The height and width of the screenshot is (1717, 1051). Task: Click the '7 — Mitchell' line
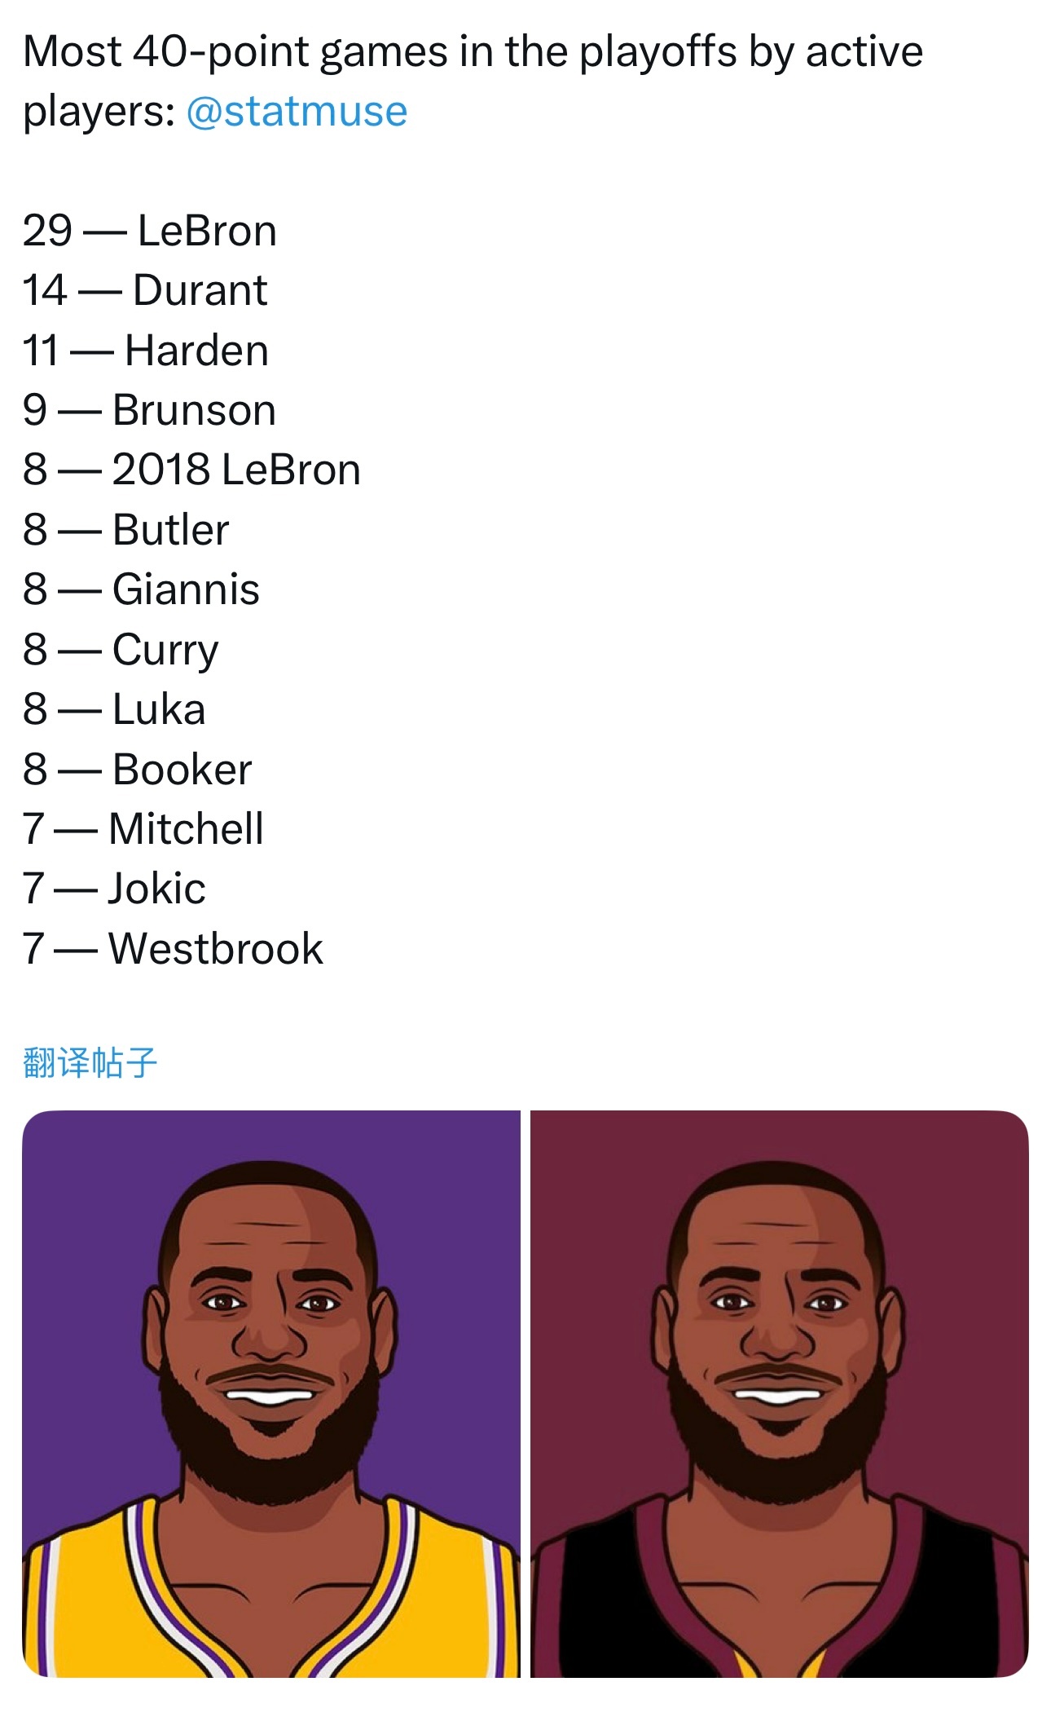143,829
